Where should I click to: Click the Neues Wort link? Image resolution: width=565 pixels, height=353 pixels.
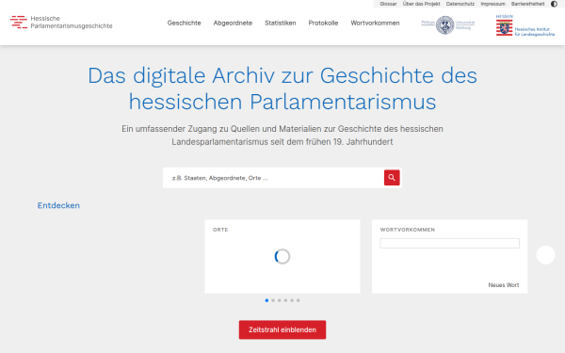coord(504,285)
